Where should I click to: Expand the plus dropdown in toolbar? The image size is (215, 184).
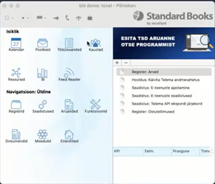tap(25, 18)
